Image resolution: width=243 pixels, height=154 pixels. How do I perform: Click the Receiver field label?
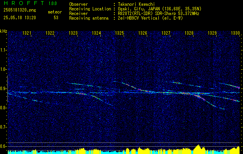click(x=78, y=13)
